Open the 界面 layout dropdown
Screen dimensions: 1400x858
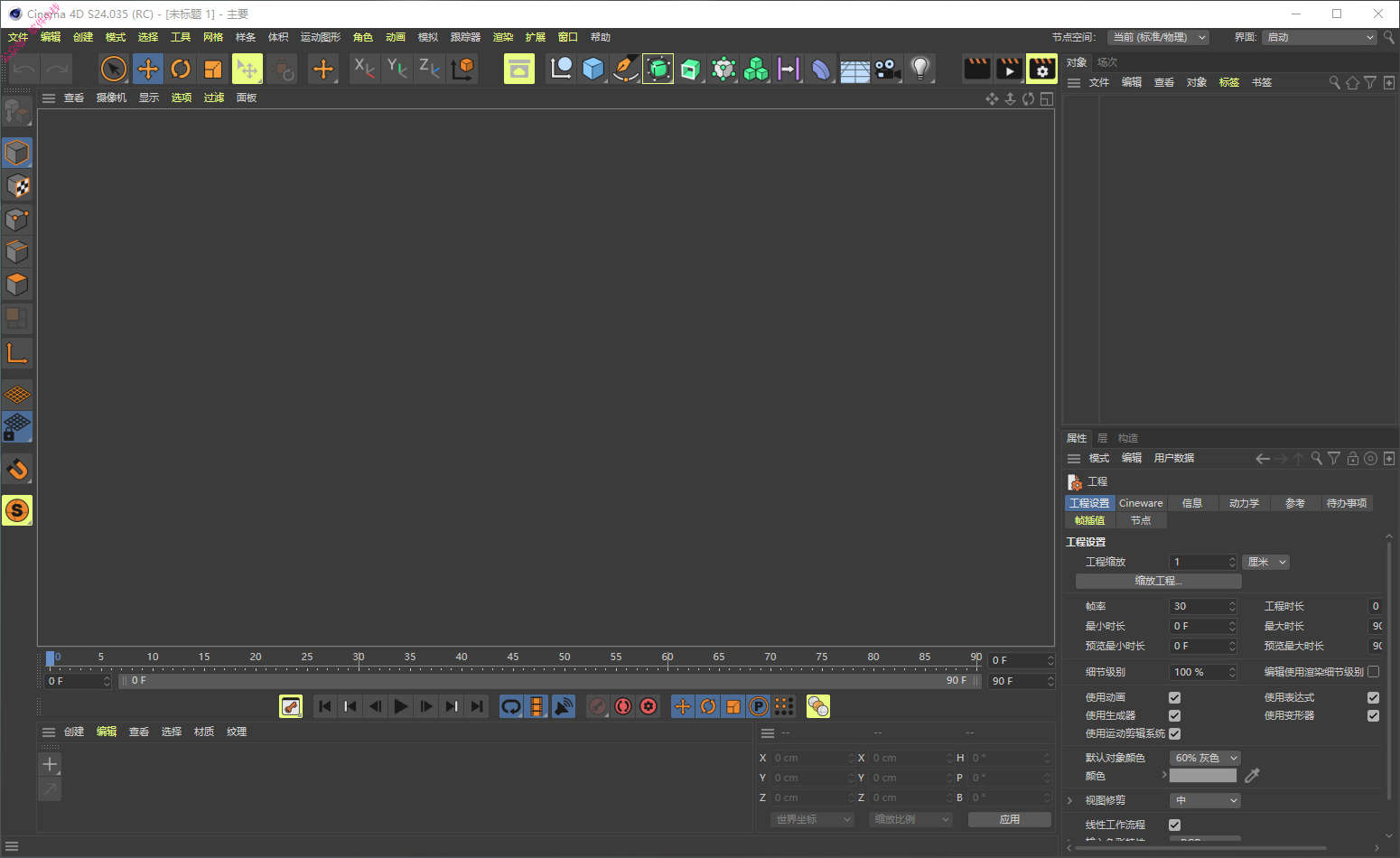1319,37
